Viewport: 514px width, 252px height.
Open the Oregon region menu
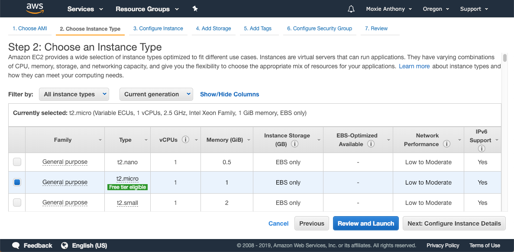tap(436, 9)
